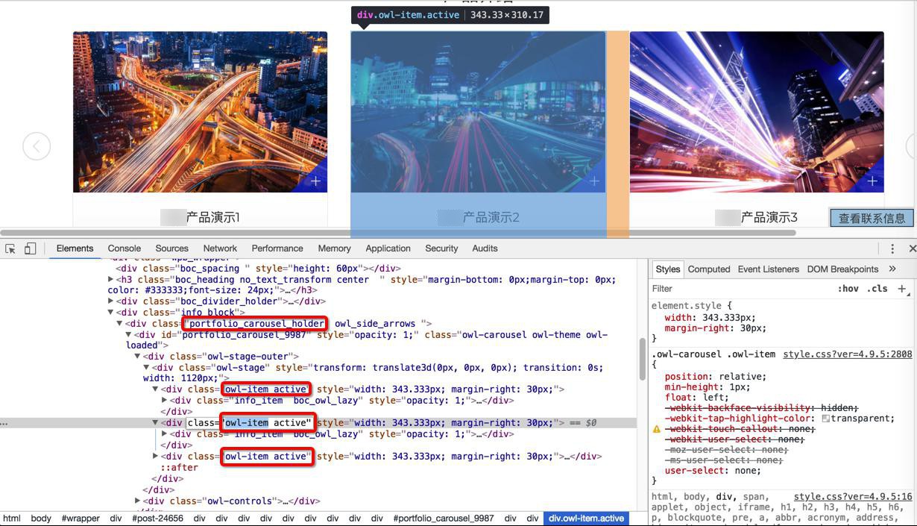917x526 pixels.
Task: Collapse the selected owl-item active div
Action: click(x=155, y=423)
